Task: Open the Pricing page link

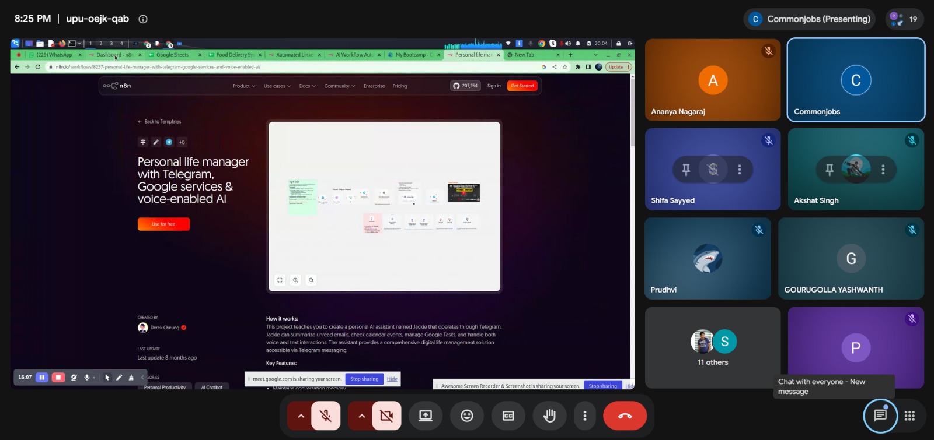Action: [x=400, y=86]
